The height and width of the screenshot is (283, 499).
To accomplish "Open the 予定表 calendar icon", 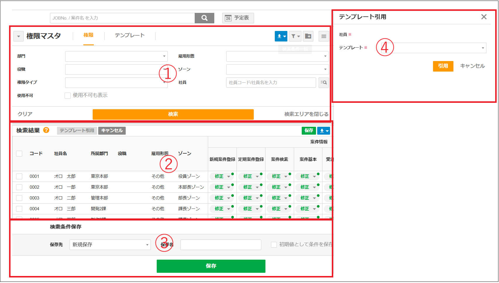I will click(x=238, y=18).
